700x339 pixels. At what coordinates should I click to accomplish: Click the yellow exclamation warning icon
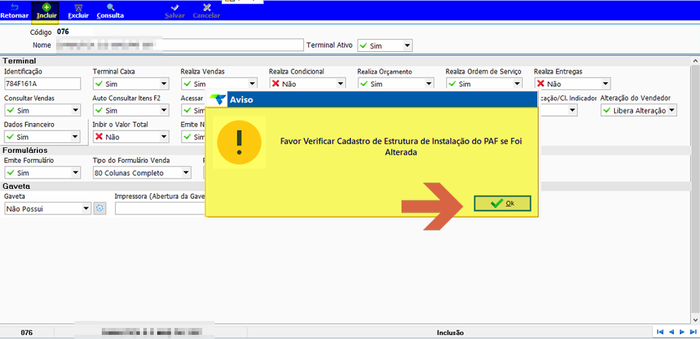(240, 143)
